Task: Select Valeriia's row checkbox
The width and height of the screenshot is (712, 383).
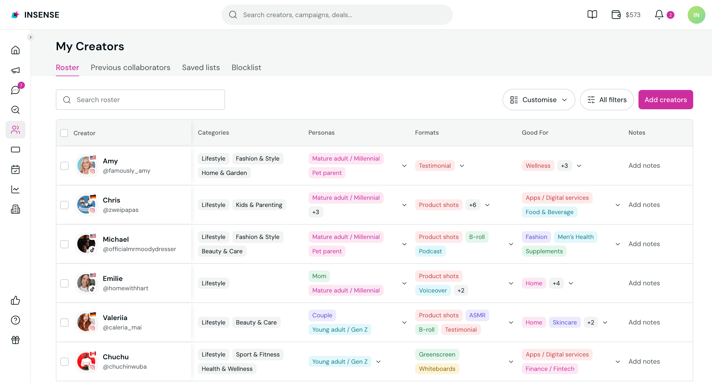Action: click(x=64, y=323)
